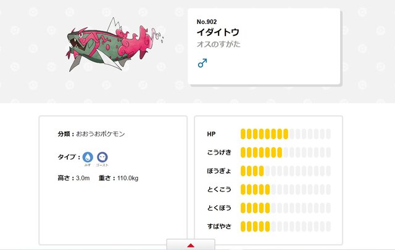Click the Water type icon
Screen dimensions: 395x250
88,157
